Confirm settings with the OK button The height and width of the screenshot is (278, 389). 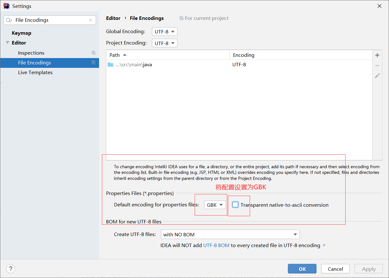point(302,269)
